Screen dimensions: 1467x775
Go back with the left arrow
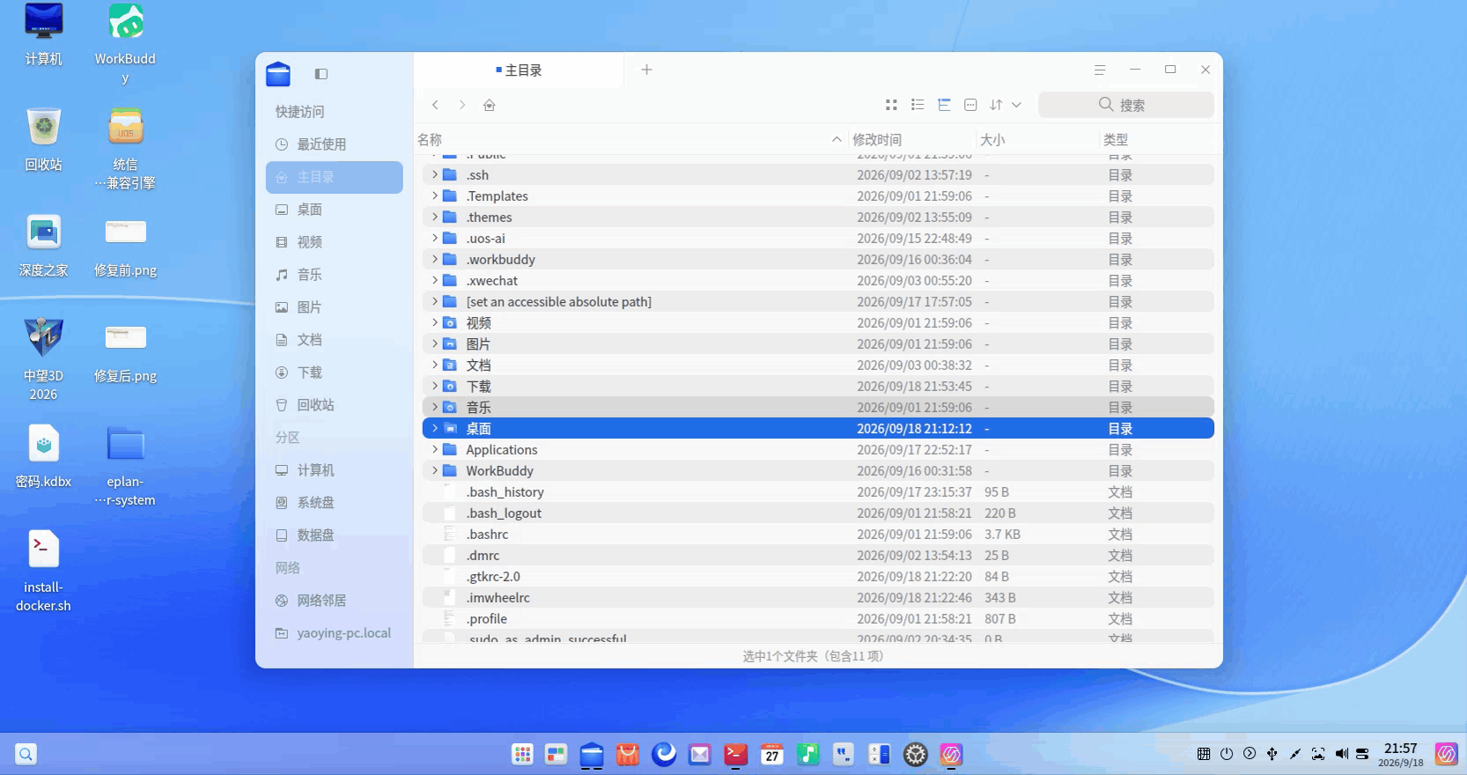[435, 105]
